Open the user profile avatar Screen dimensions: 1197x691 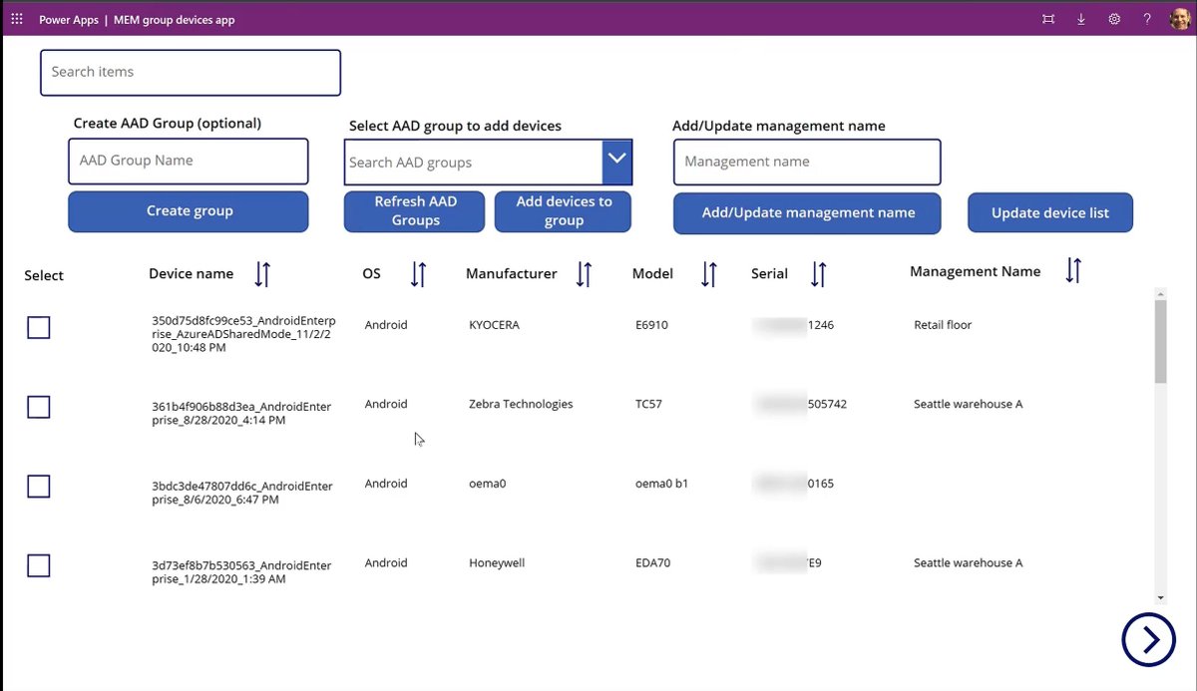1180,19
